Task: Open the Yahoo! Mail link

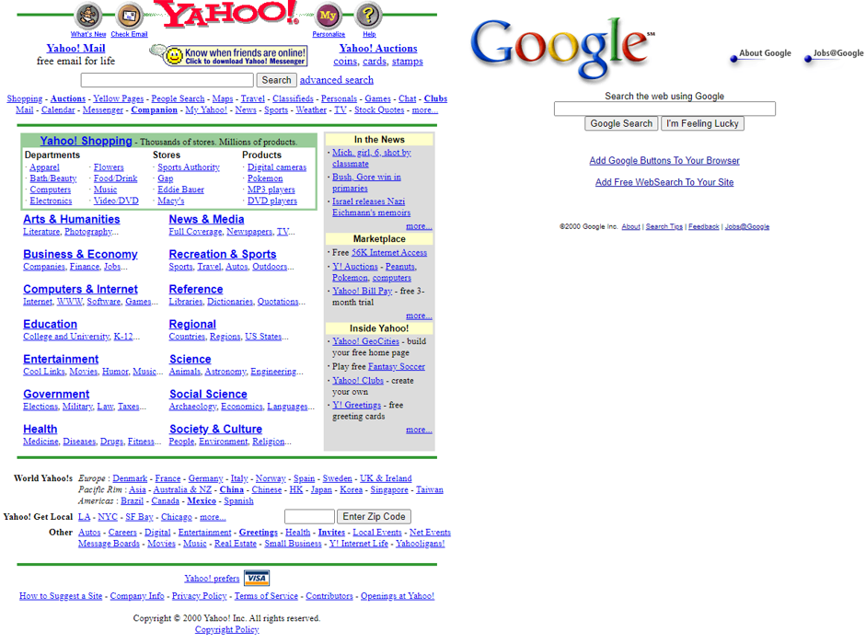Action: [75, 49]
